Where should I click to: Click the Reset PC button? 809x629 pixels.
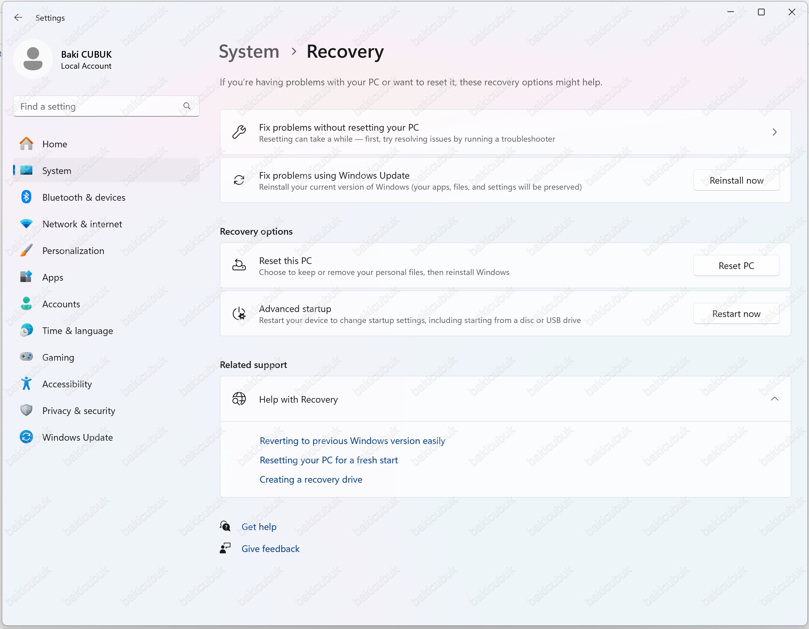[736, 265]
